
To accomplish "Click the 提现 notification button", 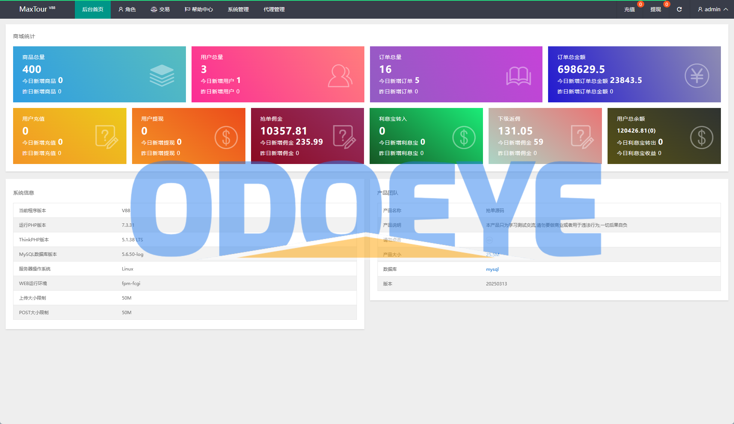I will pyautogui.click(x=656, y=9).
